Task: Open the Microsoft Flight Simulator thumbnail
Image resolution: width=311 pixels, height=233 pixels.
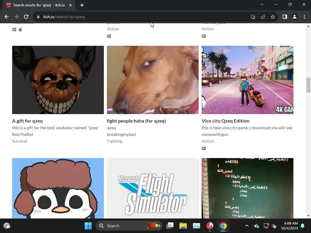Action: coord(153,188)
